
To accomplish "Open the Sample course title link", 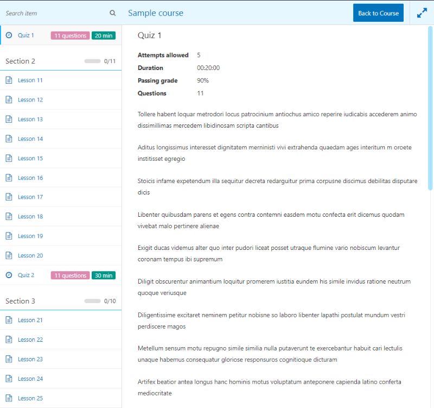I will (156, 13).
